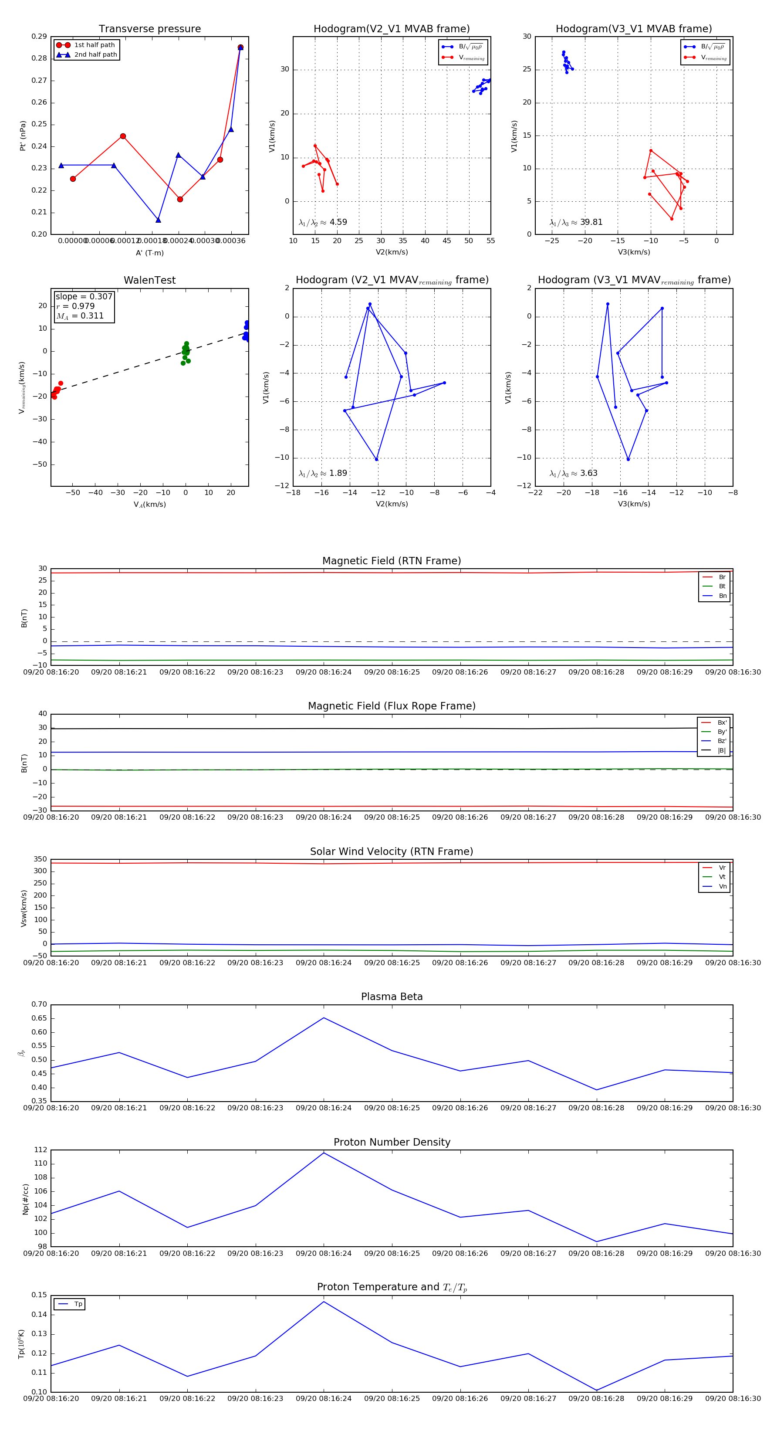This screenshot has height=1438, width=784.
Task: Click the lowest blue triangle in Transverse pressure
Action: tap(158, 220)
